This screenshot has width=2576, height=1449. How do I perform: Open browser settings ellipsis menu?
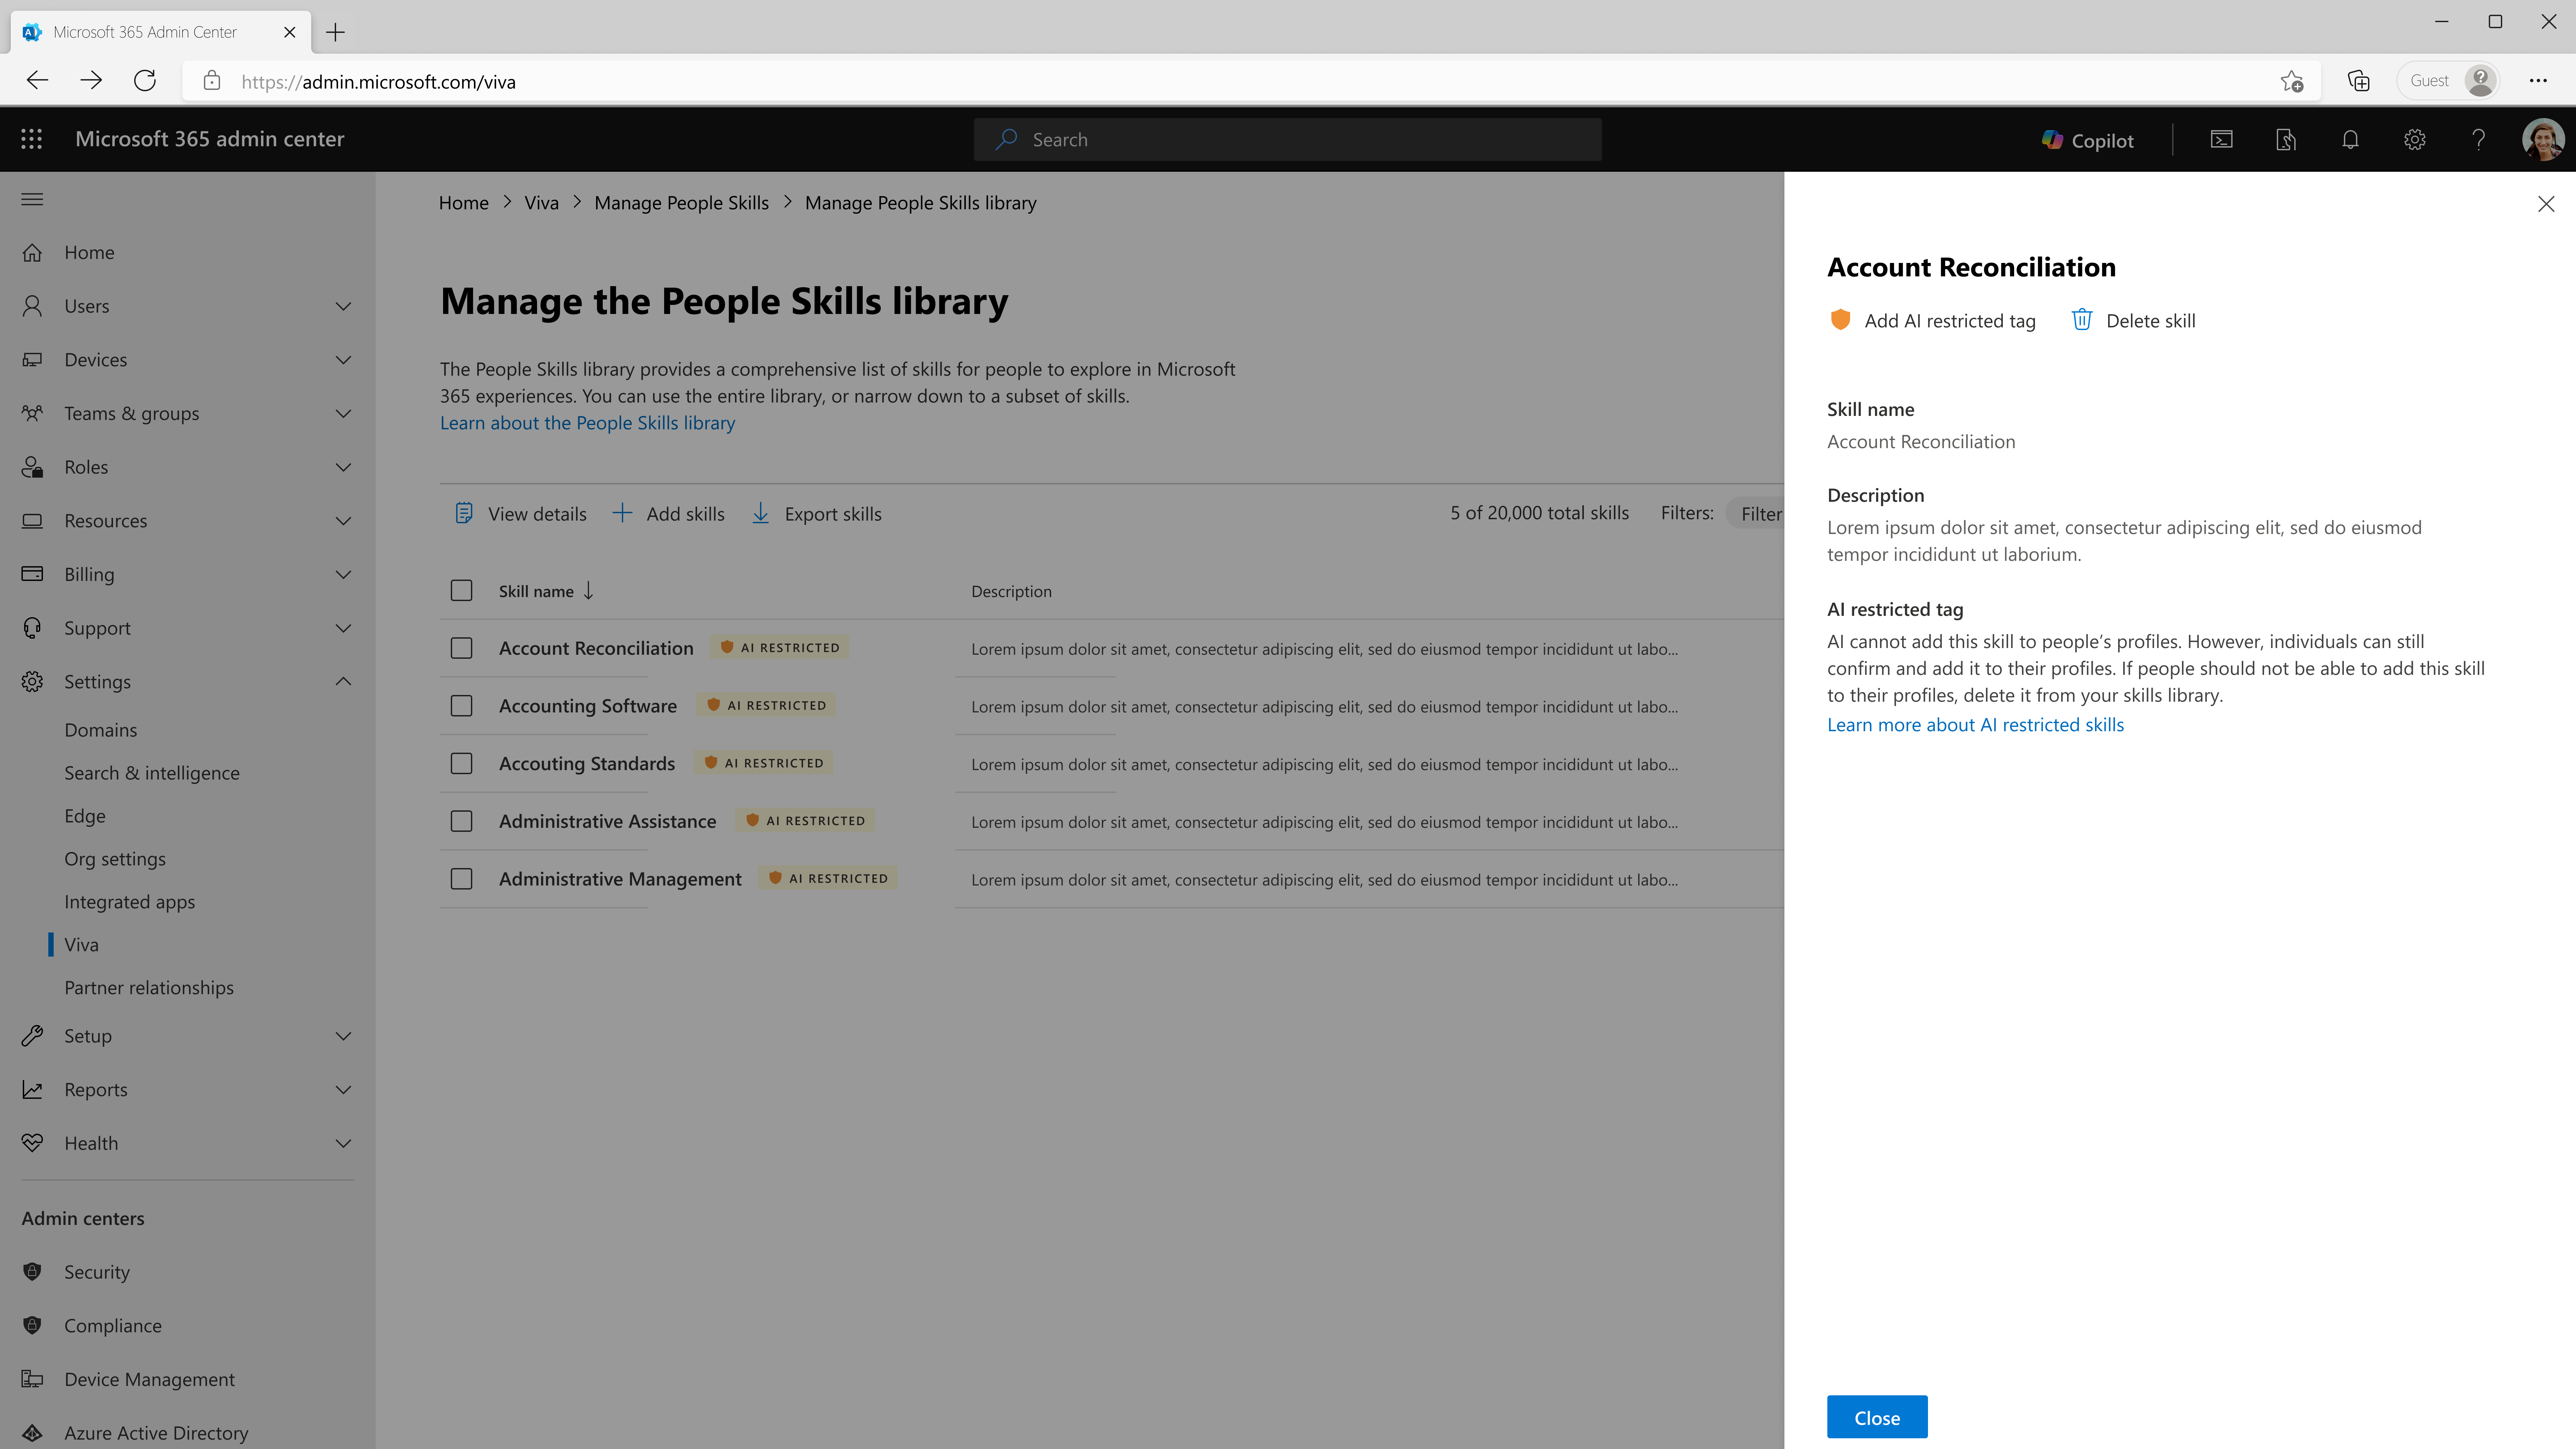coord(2538,81)
